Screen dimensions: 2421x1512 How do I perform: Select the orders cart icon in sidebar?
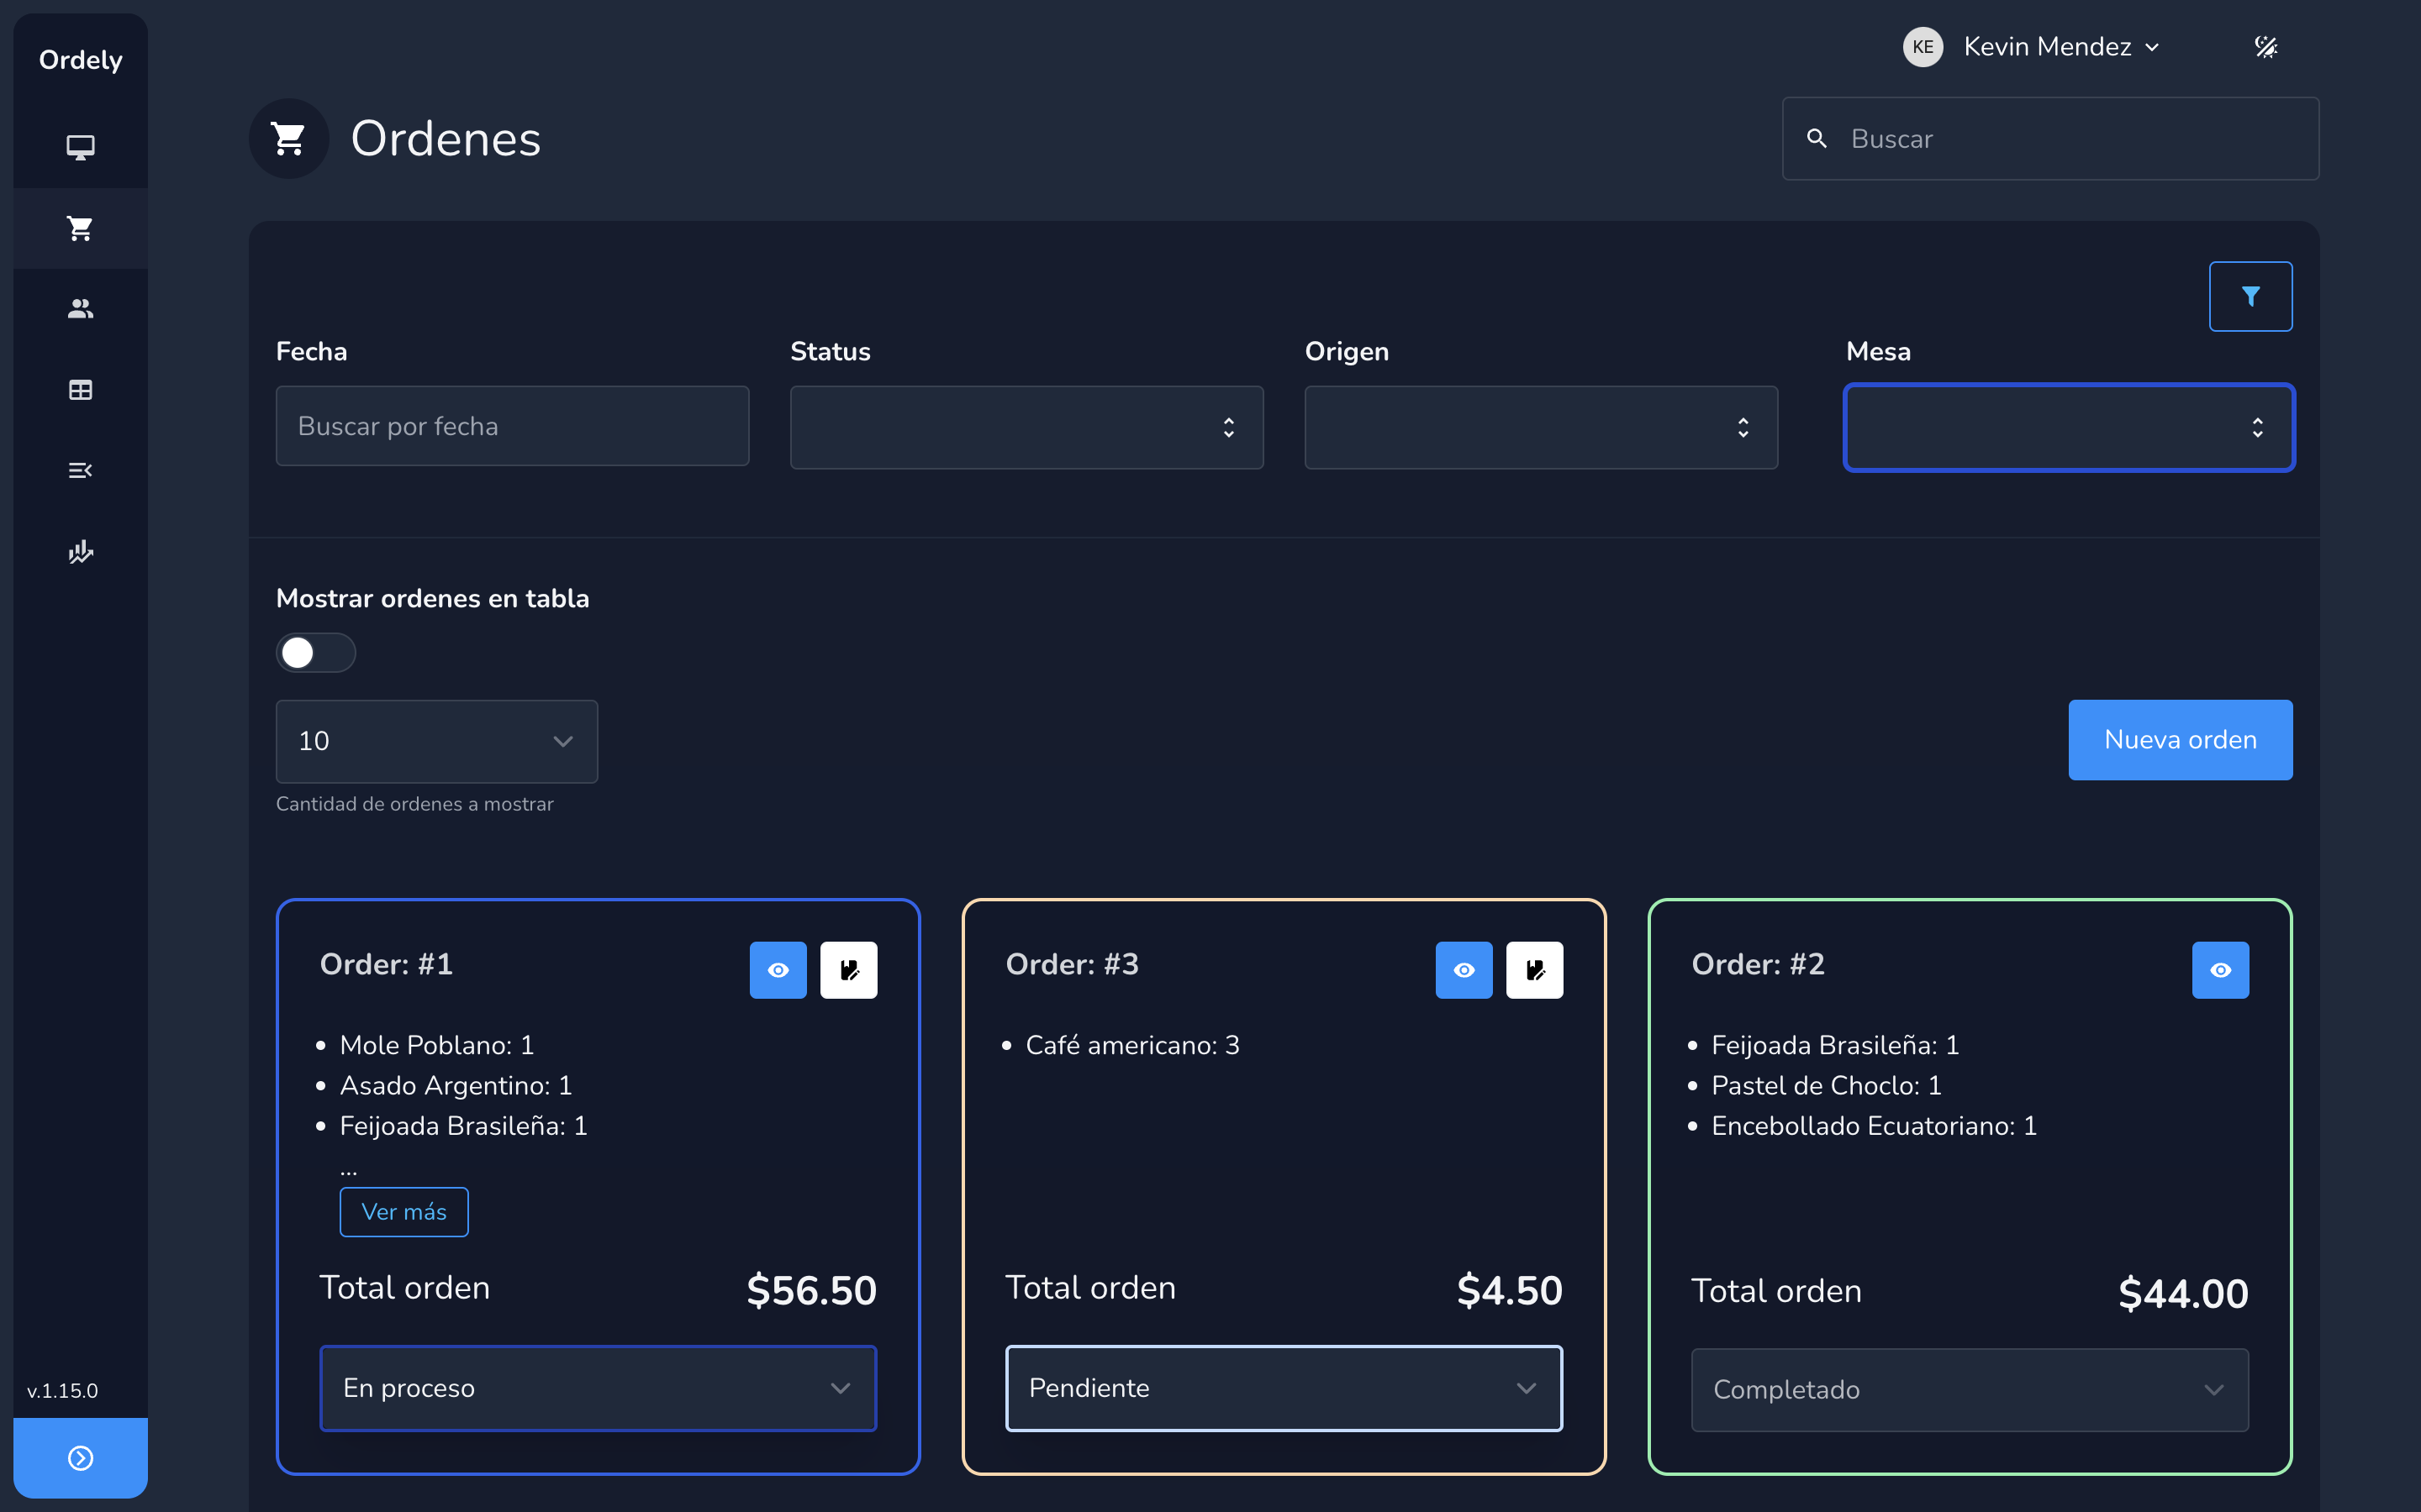pyautogui.click(x=80, y=228)
